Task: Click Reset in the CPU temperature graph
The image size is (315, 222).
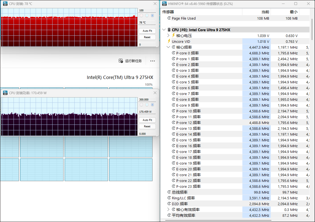Action: point(147,37)
